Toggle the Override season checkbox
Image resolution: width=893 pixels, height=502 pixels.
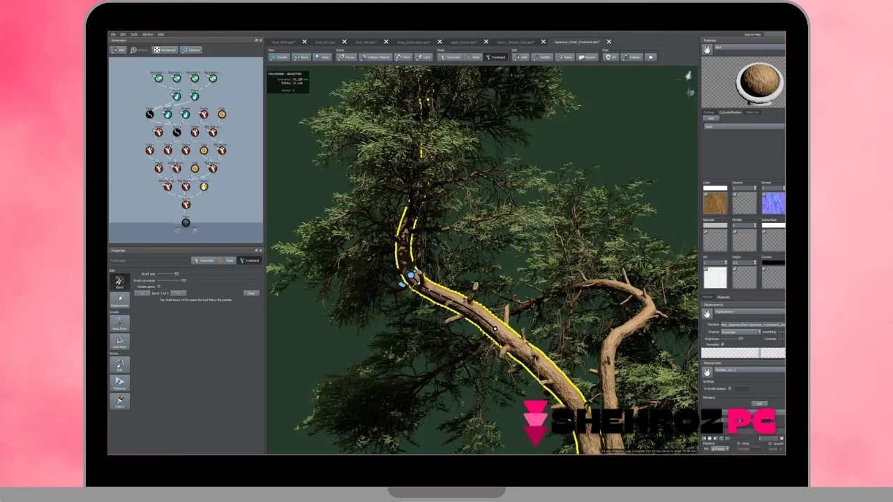tap(730, 388)
